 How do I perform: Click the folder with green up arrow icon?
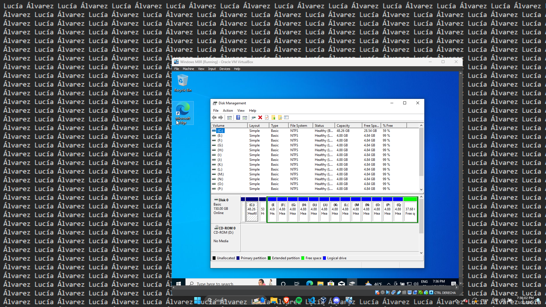point(273,118)
